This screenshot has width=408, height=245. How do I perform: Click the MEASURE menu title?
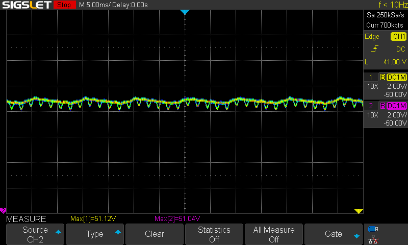pyautogui.click(x=26, y=219)
